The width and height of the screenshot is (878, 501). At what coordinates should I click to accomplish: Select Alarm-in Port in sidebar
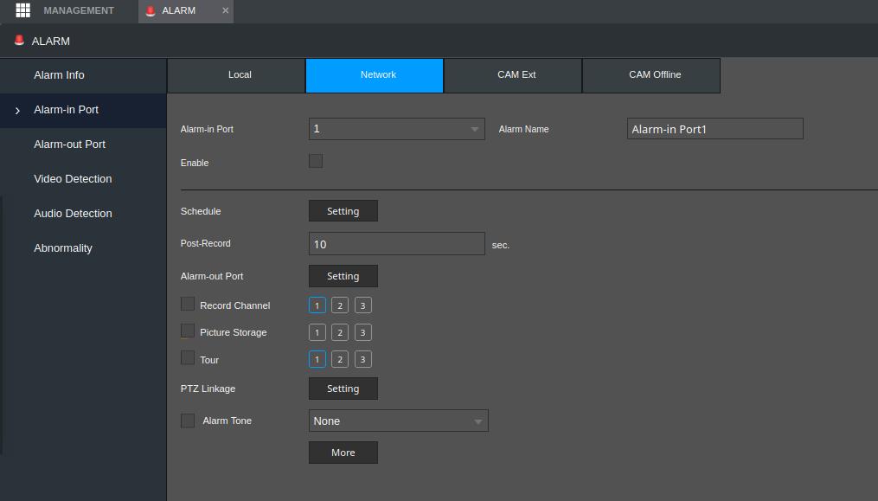coord(83,110)
